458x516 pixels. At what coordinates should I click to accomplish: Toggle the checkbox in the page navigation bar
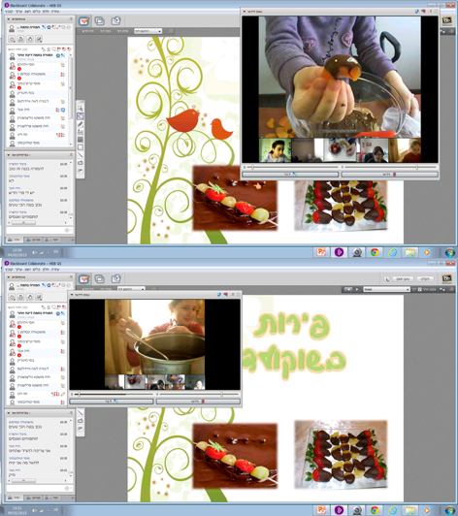(419, 289)
